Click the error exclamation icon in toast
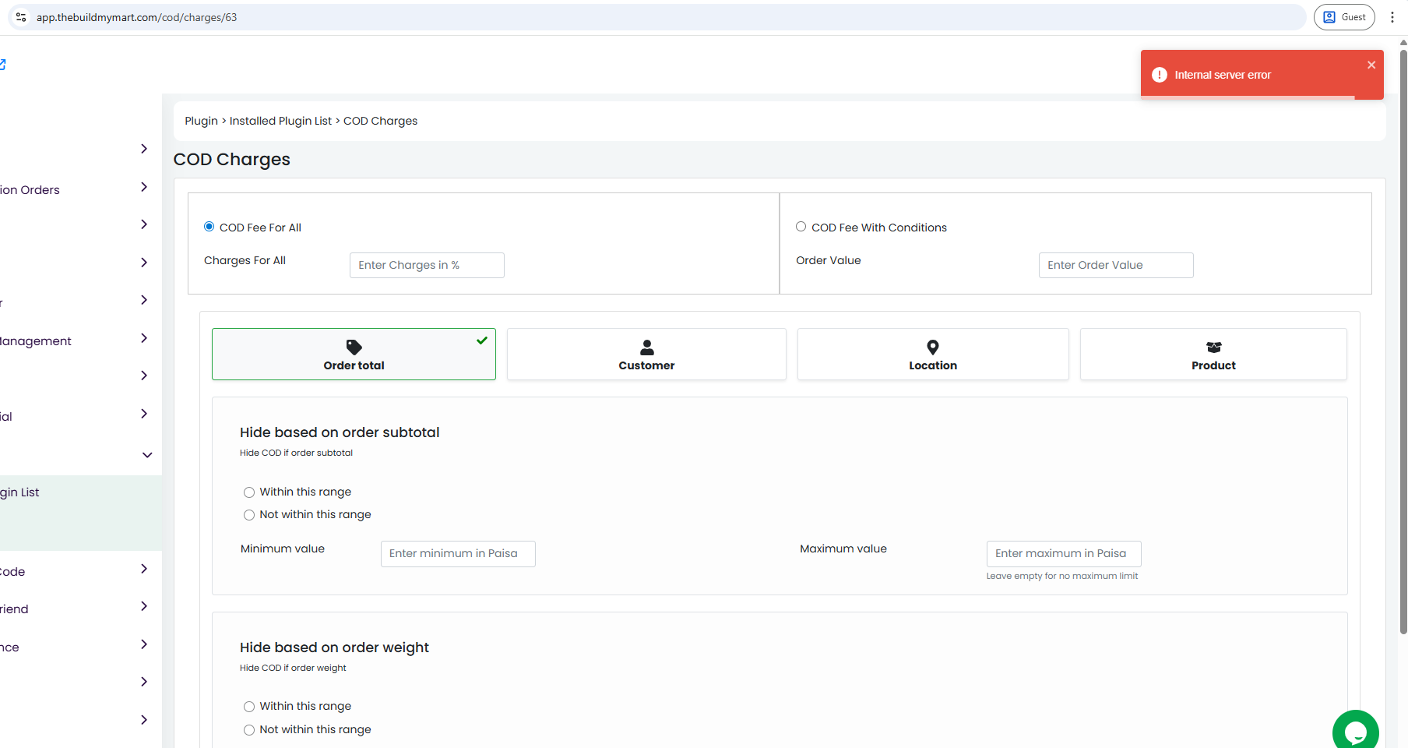Screen dimensions: 1408x748 click(1160, 75)
